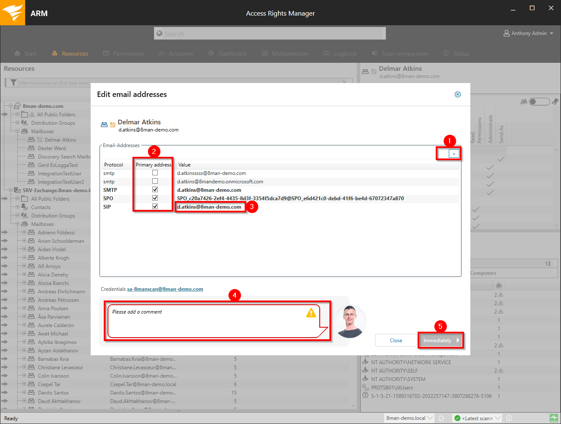Switch to the Permissions tab
The width and height of the screenshot is (561, 424).
(123, 54)
